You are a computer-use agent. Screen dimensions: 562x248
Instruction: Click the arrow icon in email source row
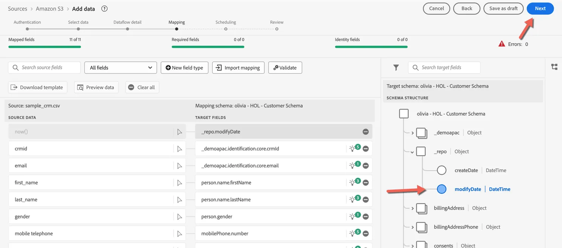pos(180,166)
